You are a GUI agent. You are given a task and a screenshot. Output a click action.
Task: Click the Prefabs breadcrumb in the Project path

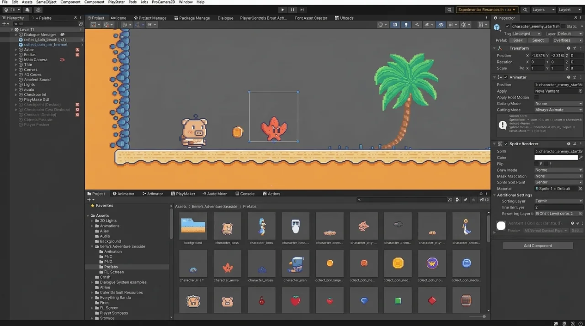tap(250, 206)
